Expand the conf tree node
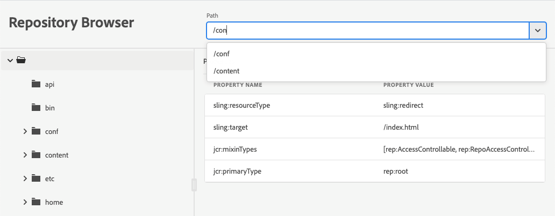The width and height of the screenshot is (555, 216). coord(25,131)
